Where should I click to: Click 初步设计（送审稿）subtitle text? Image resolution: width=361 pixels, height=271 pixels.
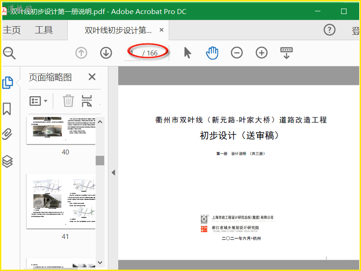pyautogui.click(x=240, y=135)
